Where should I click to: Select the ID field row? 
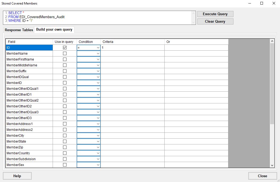[29, 48]
